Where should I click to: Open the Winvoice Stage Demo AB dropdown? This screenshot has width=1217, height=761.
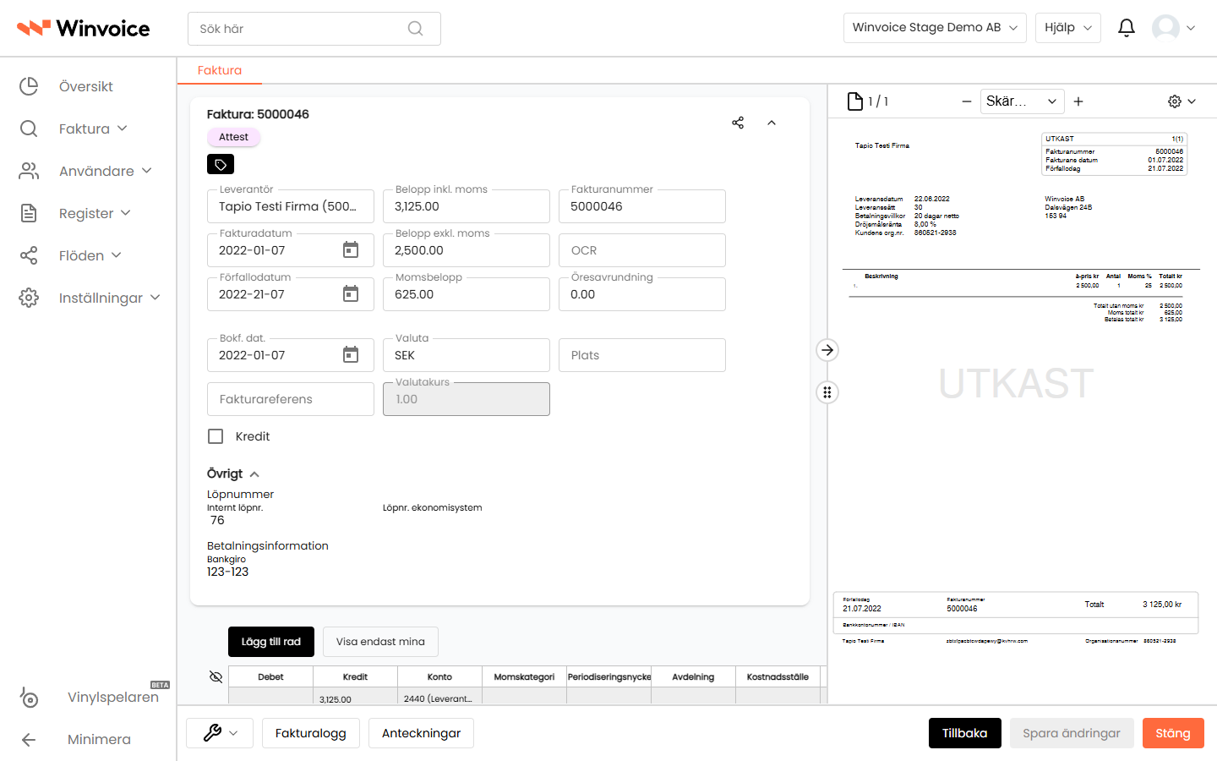click(935, 28)
